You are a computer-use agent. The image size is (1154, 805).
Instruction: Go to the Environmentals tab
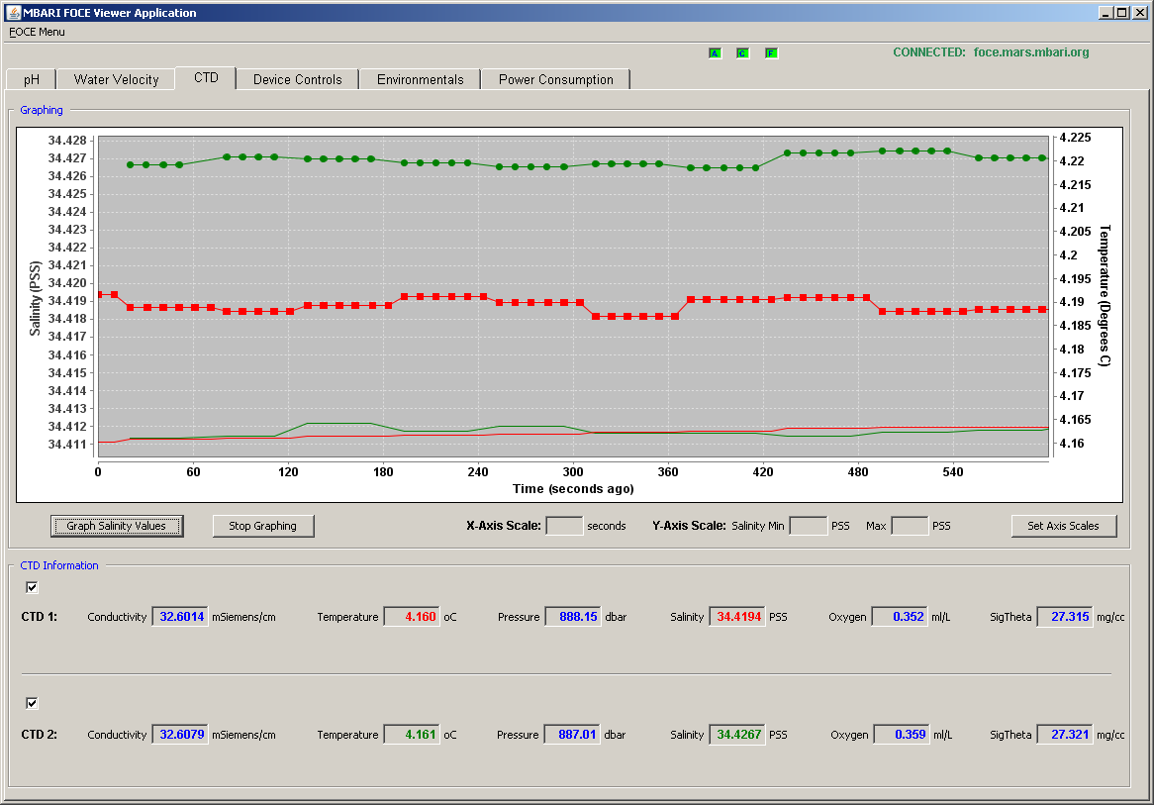[x=421, y=79]
